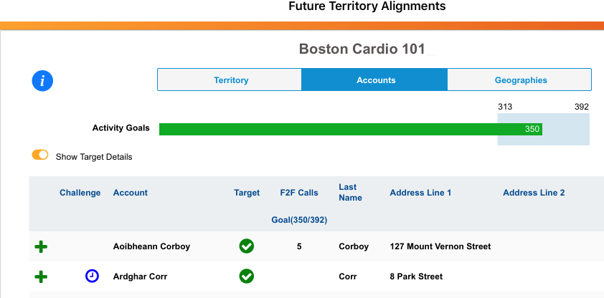Click the blue info icon
The height and width of the screenshot is (298, 604).
coord(42,81)
